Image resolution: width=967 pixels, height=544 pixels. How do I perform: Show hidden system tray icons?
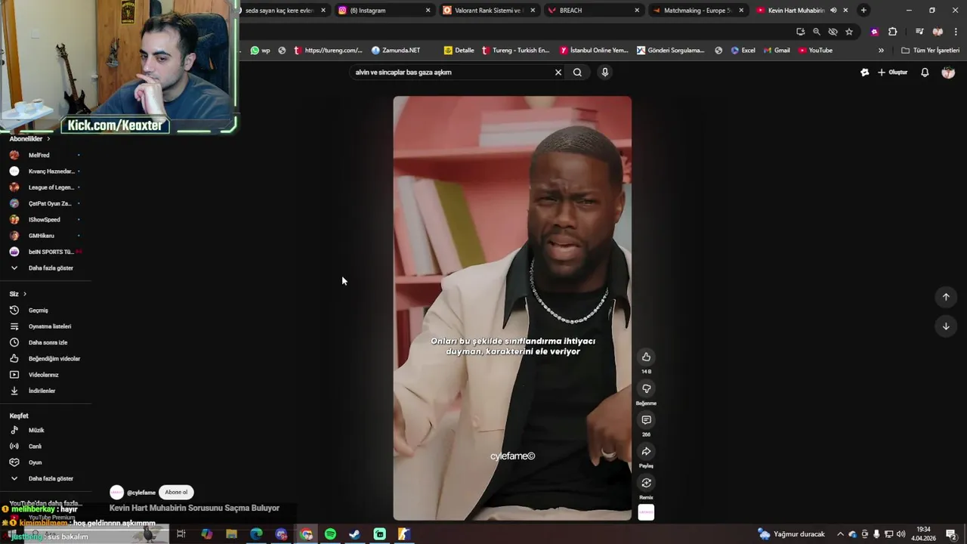click(840, 534)
